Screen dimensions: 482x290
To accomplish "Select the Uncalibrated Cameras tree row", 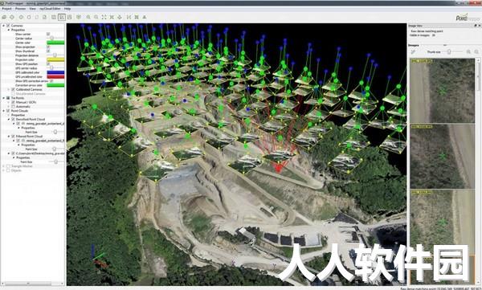I will click(x=31, y=93).
